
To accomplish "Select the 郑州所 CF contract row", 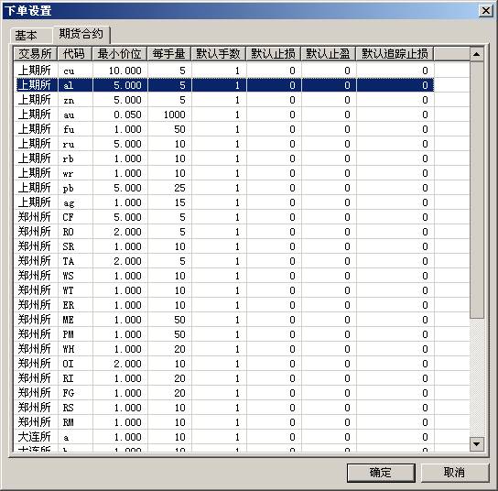I will (x=225, y=217).
